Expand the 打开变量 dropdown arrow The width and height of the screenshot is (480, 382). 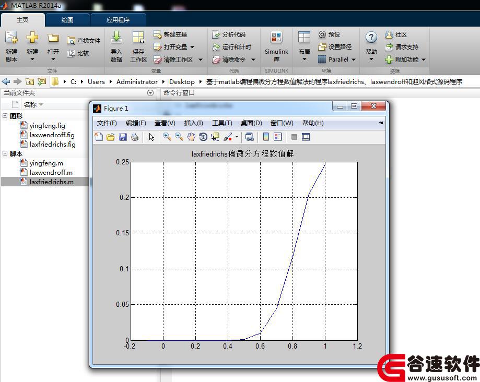click(x=192, y=47)
